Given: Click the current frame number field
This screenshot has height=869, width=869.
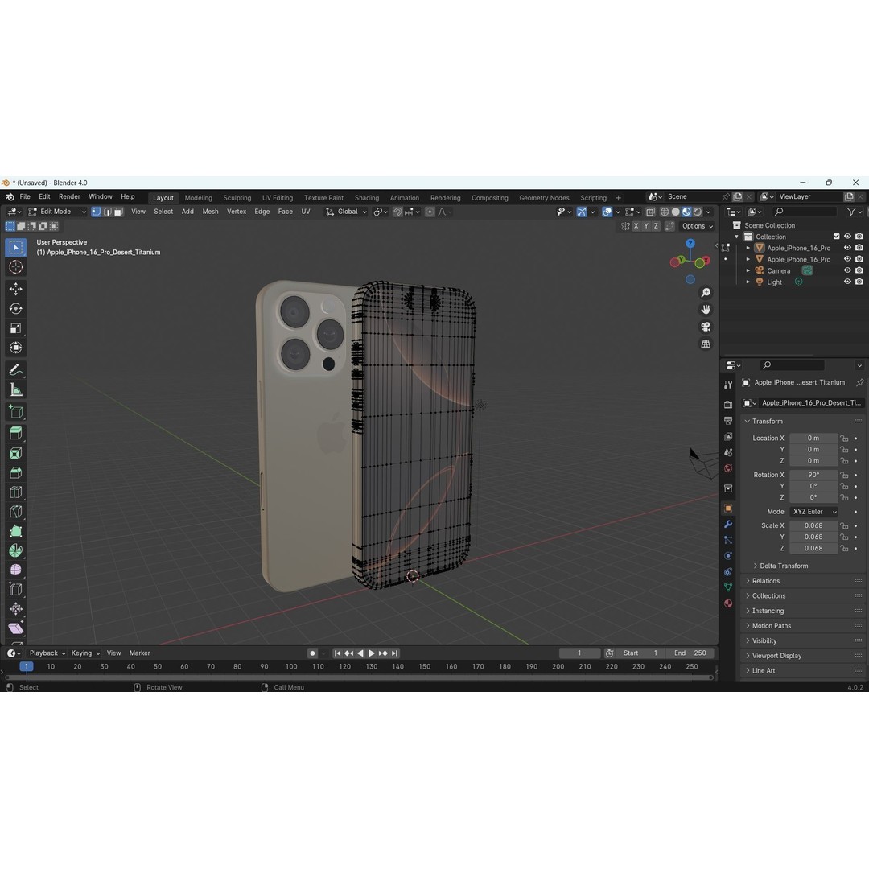Looking at the screenshot, I should pyautogui.click(x=579, y=653).
